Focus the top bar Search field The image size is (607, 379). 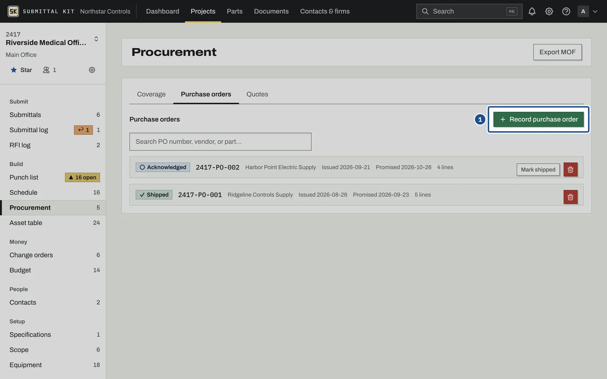[x=469, y=11]
